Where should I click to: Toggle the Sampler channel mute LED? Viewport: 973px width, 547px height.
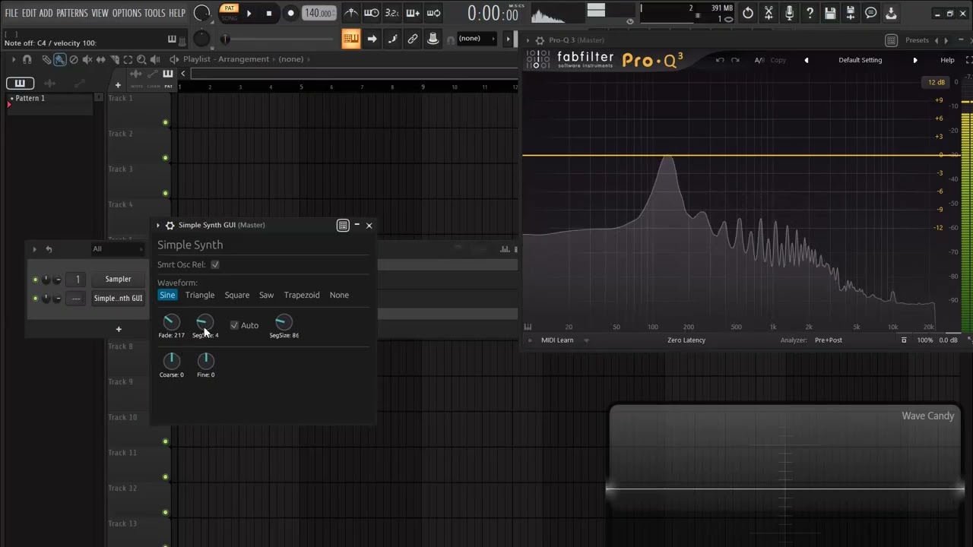tap(35, 280)
